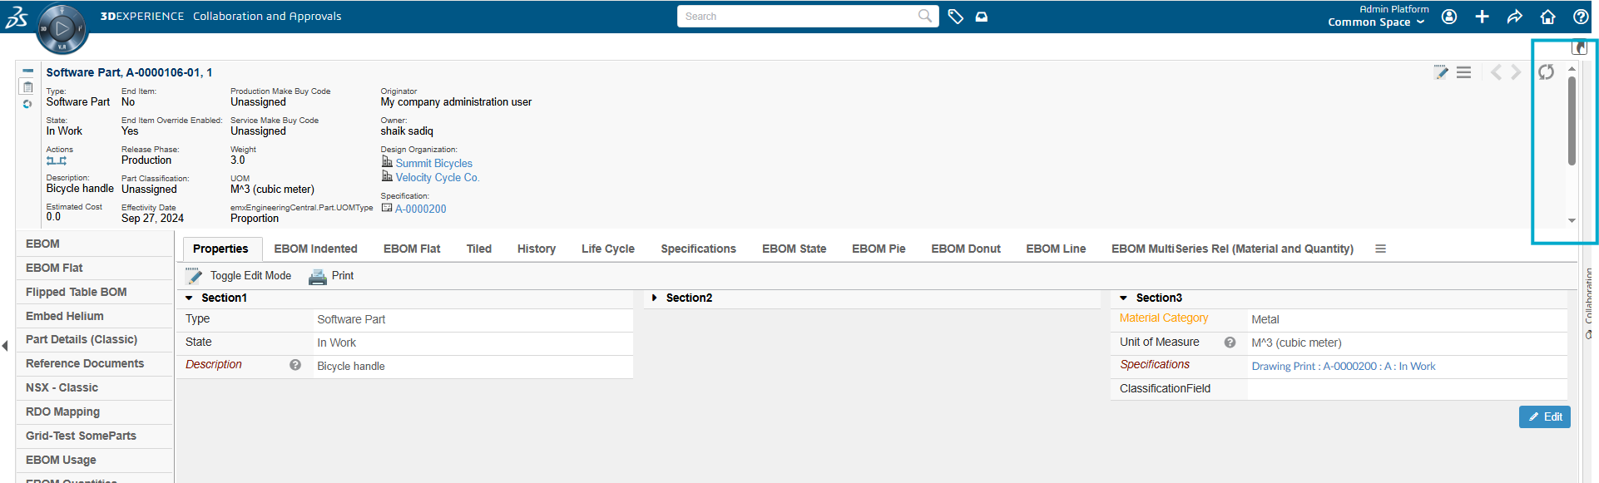Select EBOM in left sidebar

pos(95,244)
